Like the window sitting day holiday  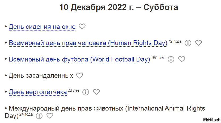coord(82,27)
